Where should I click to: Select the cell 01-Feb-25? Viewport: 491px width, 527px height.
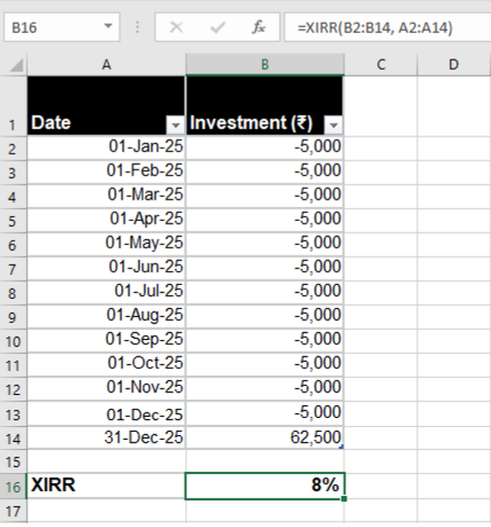106,172
